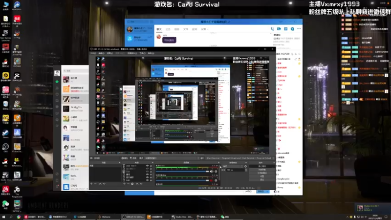Screen dimensions: 391x220
Task: Add a new source in OBS sources panel
Action: (x=124, y=184)
